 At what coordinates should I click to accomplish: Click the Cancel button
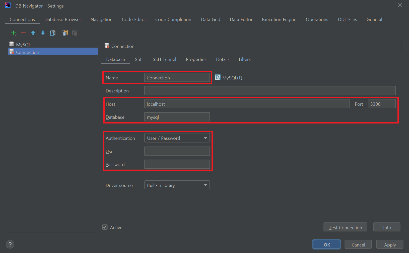coord(358,244)
